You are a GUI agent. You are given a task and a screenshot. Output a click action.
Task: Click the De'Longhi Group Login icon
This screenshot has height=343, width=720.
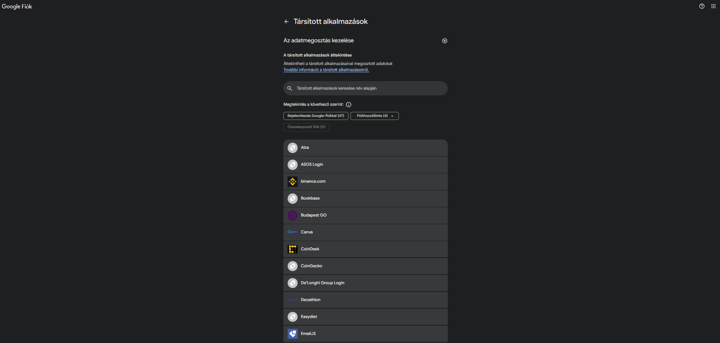[293, 283]
